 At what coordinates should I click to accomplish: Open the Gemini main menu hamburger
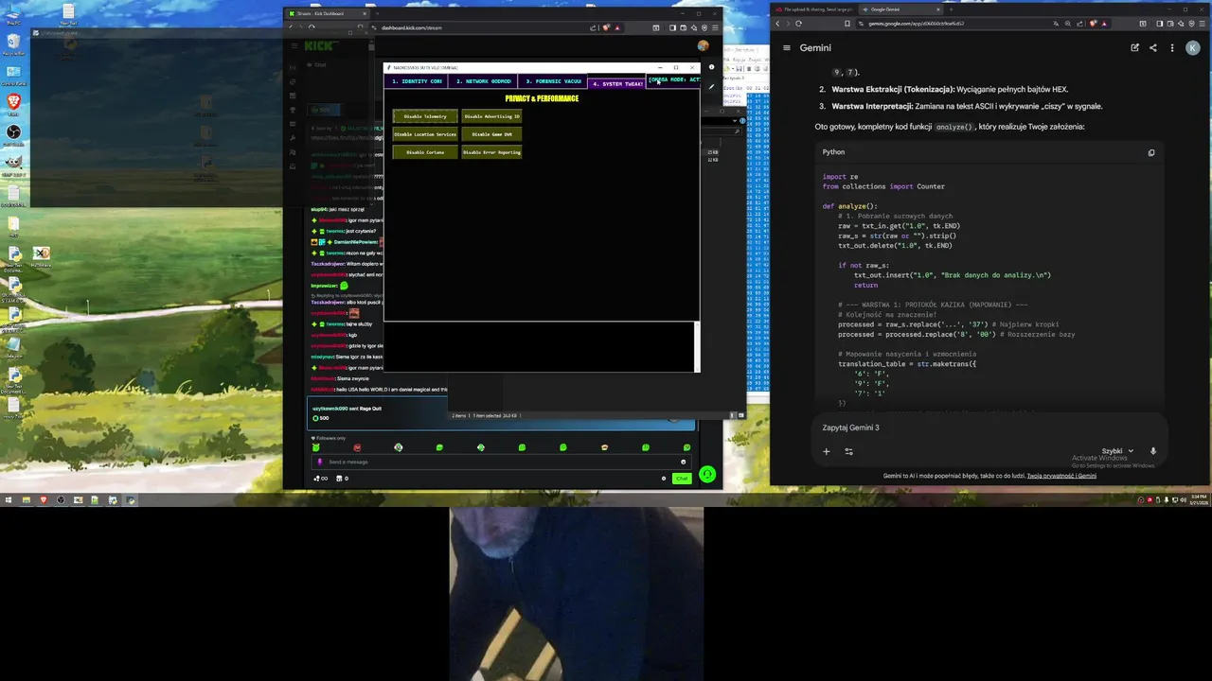786,47
